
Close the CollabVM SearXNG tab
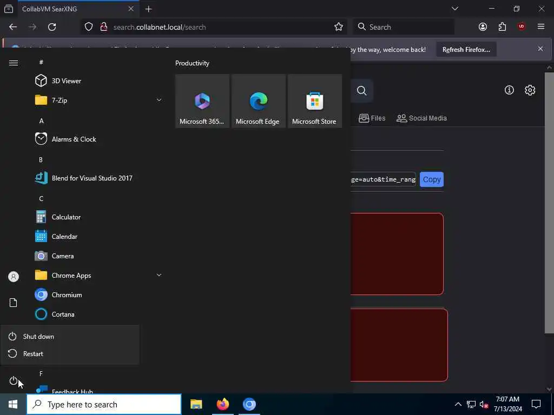pos(131,9)
